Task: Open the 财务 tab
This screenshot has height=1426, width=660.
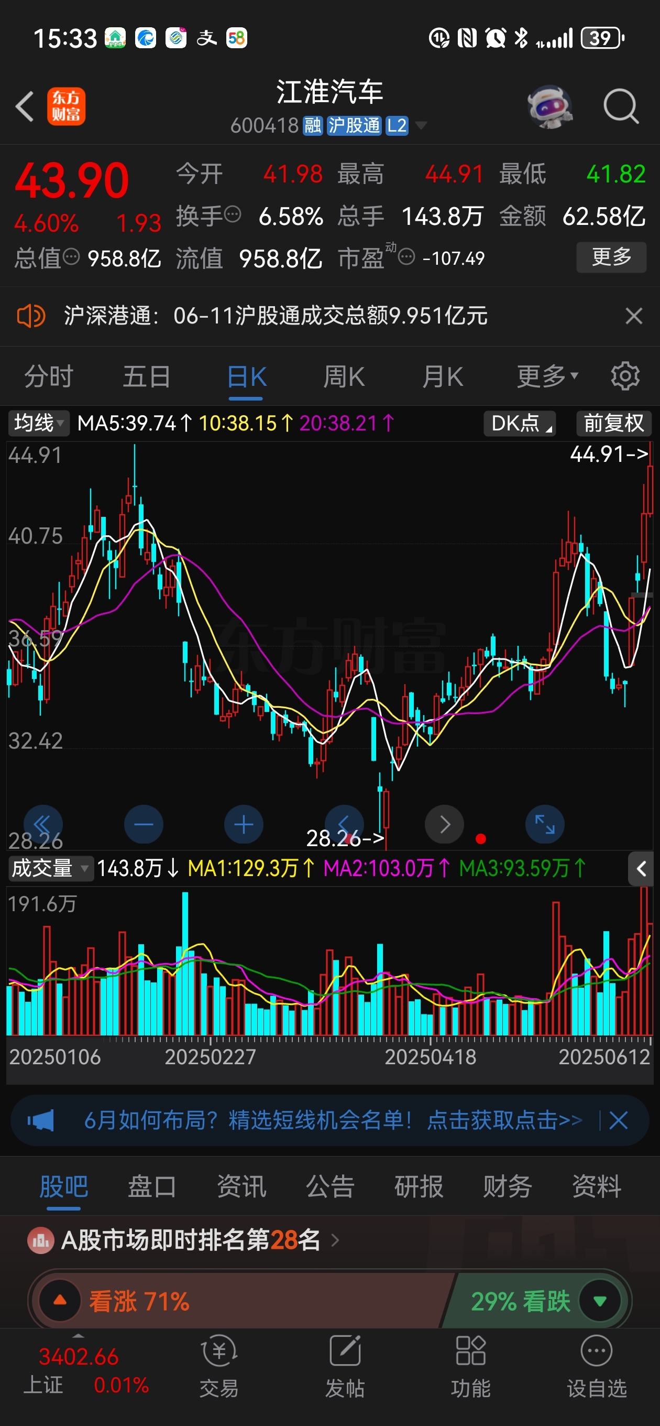Action: coord(507,1186)
